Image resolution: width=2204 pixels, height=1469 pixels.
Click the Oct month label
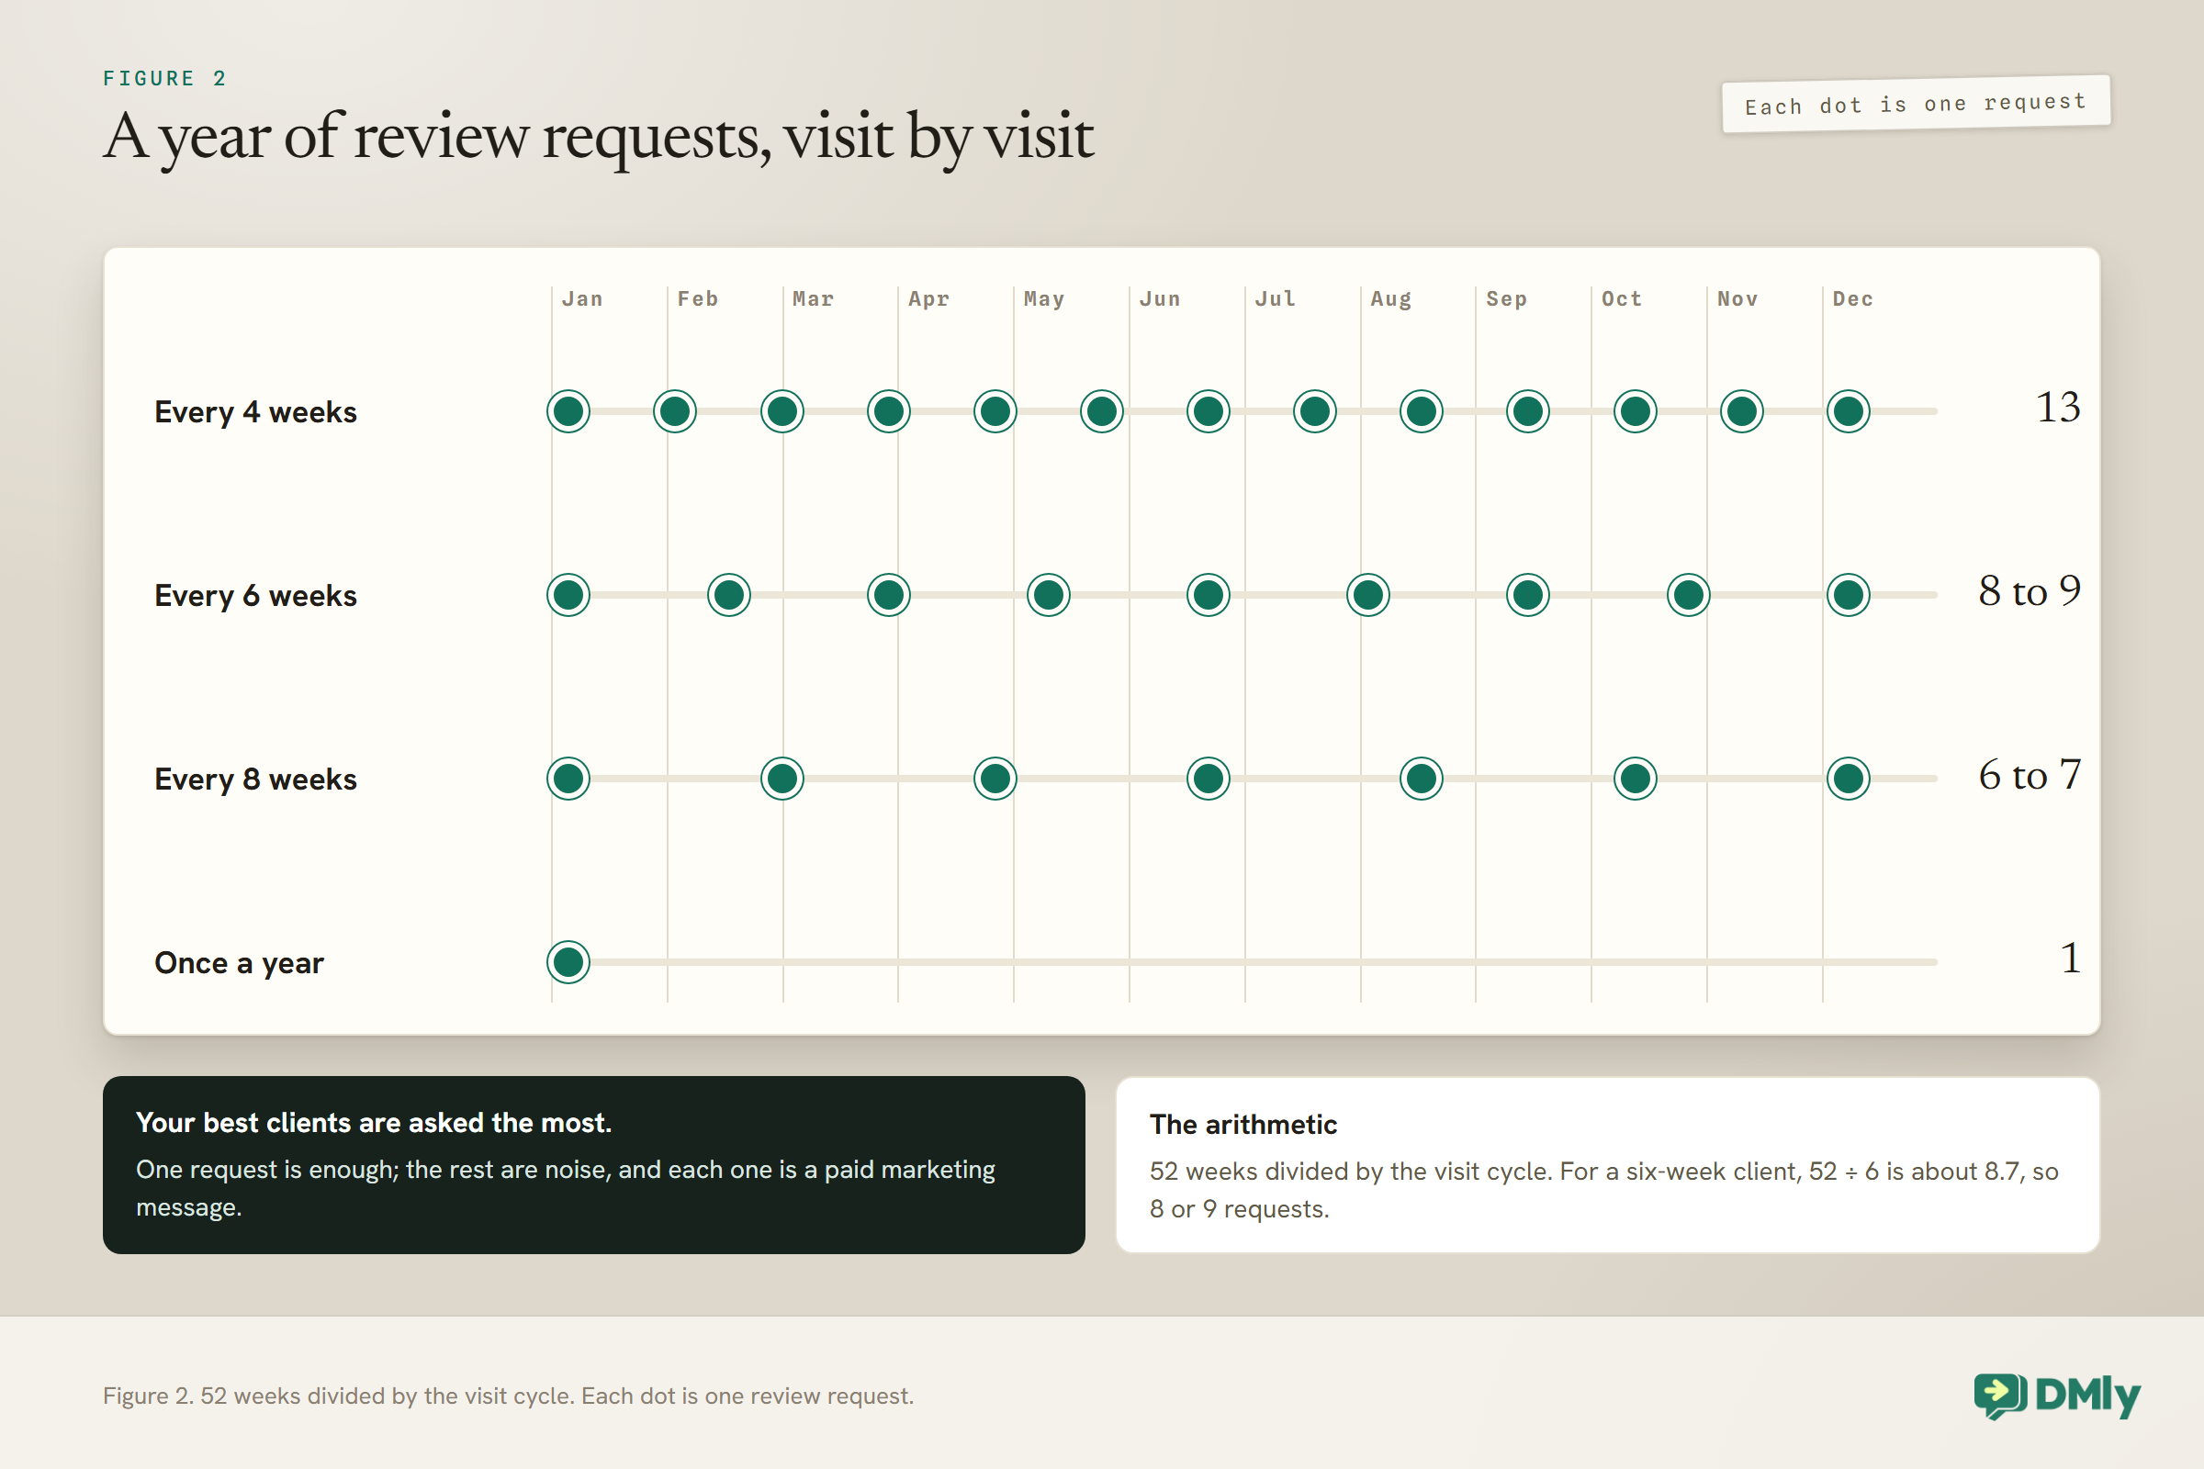click(1622, 299)
